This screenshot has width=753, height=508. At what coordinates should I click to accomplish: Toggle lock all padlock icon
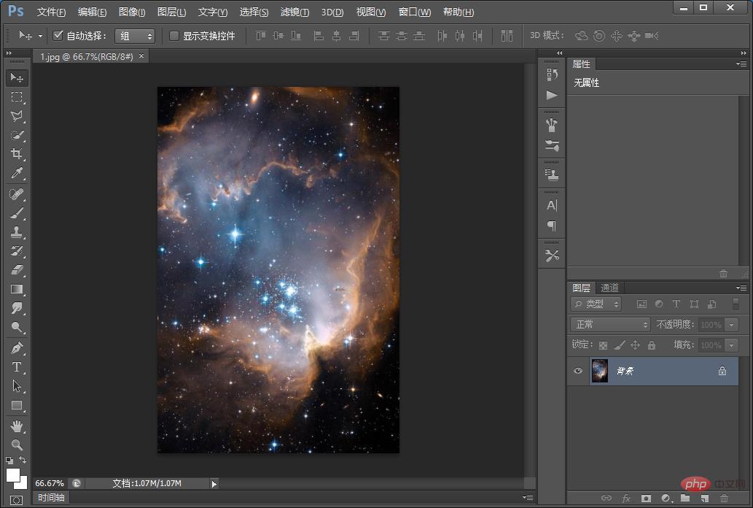pos(652,345)
